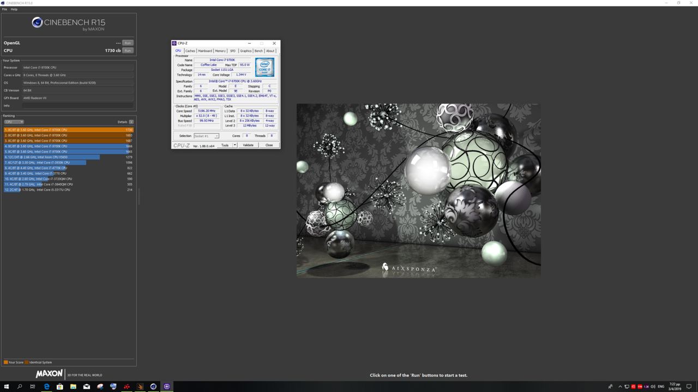Open the CPU-Z Socket #1 selection dropdown
Screen dimensions: 698x392
coord(206,136)
